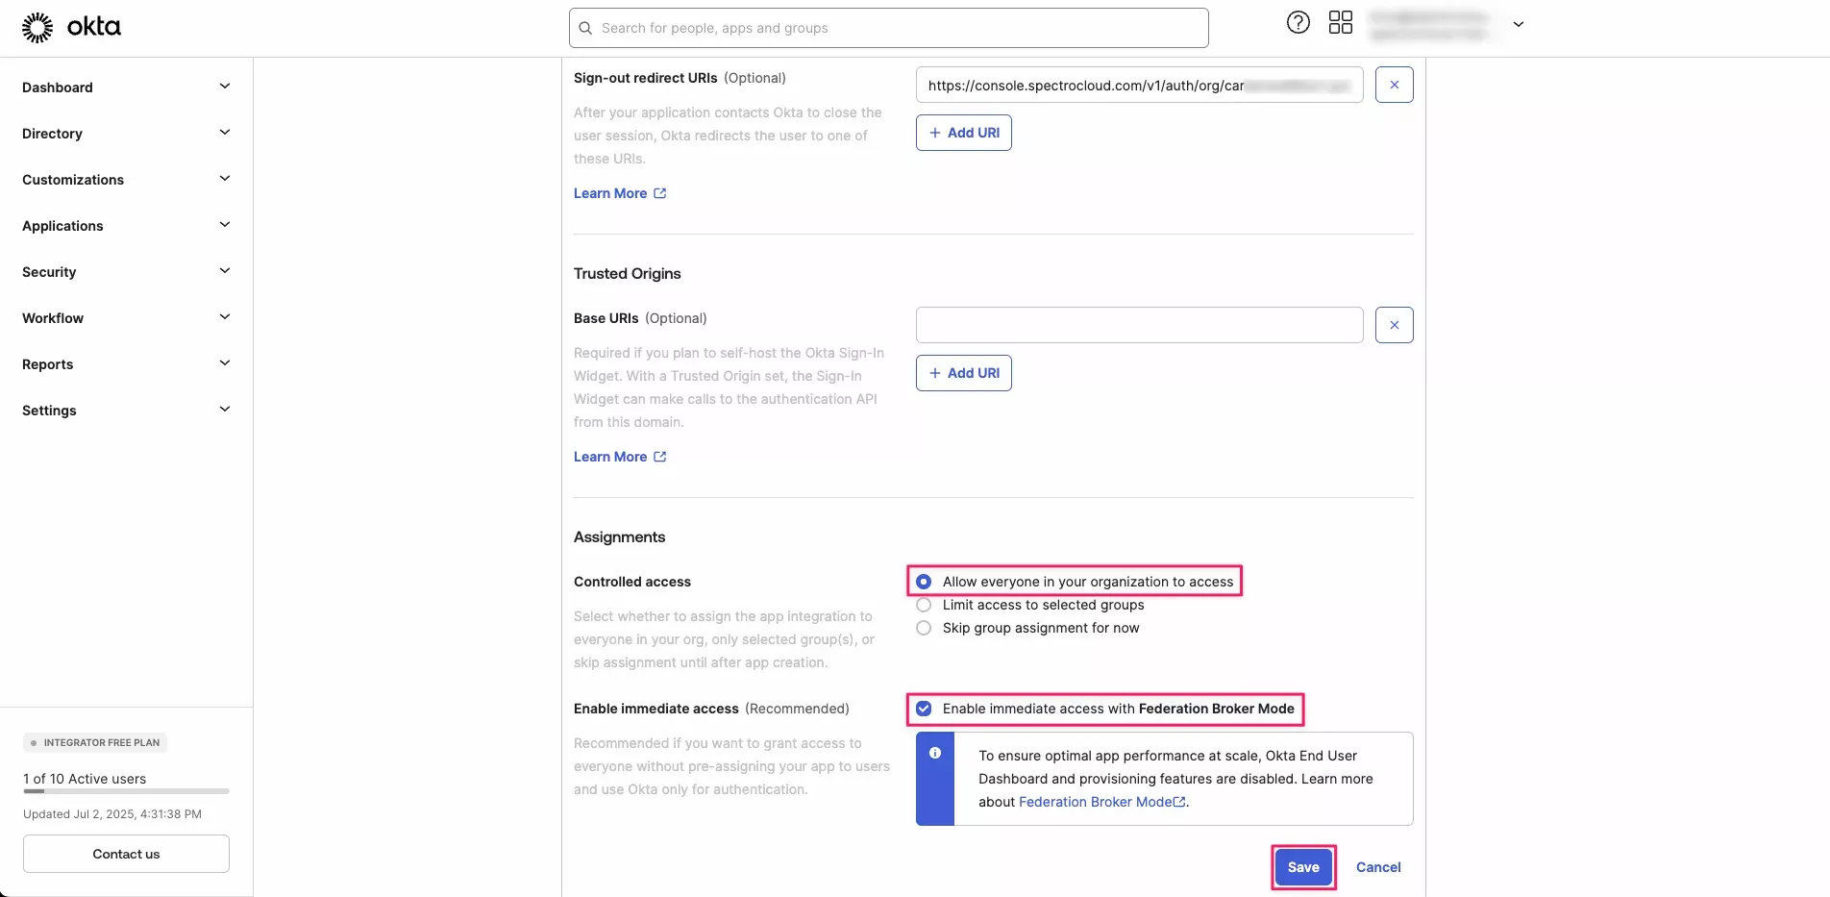This screenshot has height=897, width=1830.
Task: Clear the Base URIs field with X icon
Action: point(1394,325)
